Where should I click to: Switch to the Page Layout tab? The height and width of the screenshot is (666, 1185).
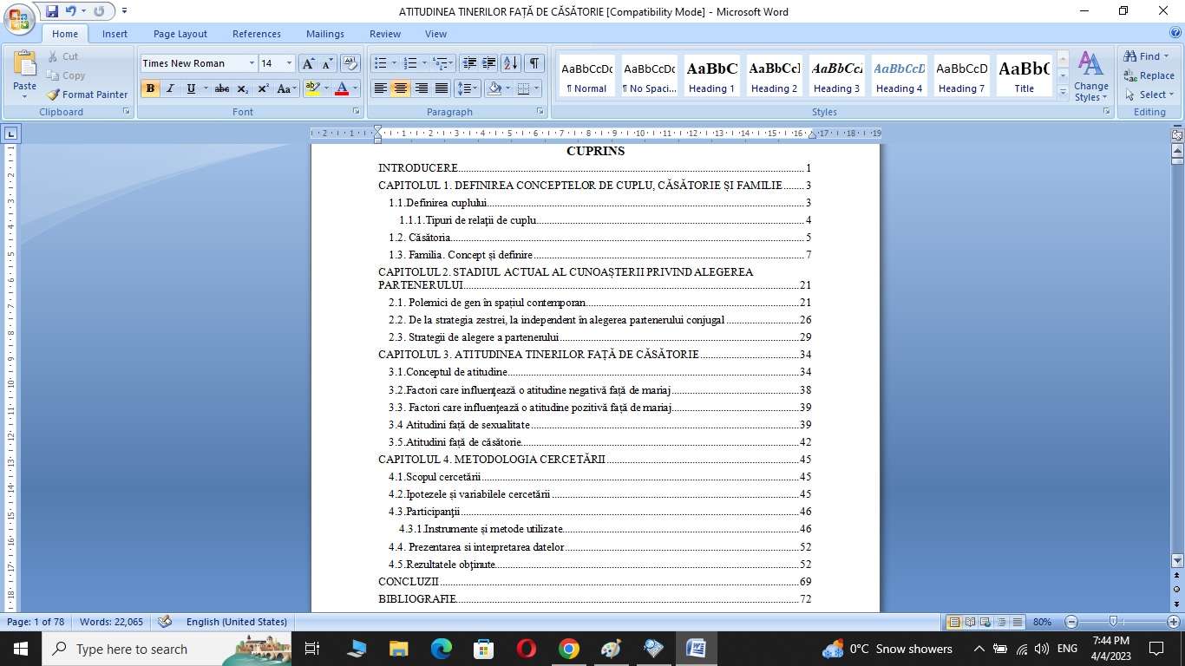pyautogui.click(x=180, y=34)
